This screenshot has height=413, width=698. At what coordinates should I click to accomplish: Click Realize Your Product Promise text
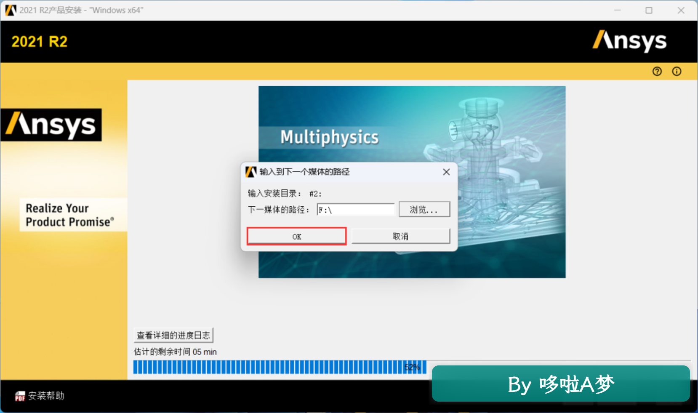[69, 215]
